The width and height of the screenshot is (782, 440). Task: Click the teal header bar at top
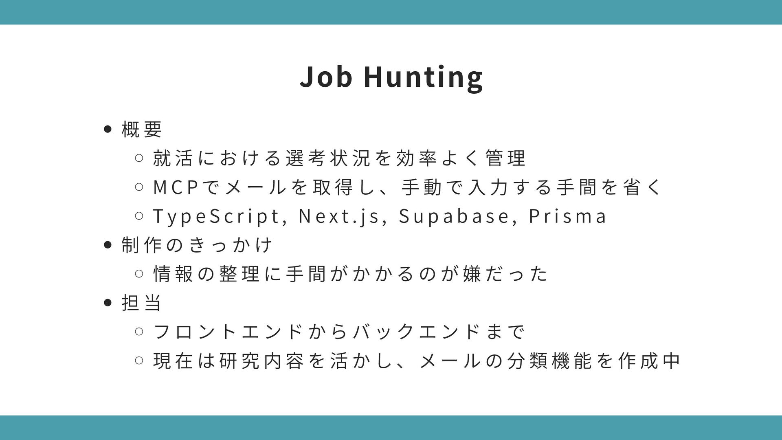[391, 12]
